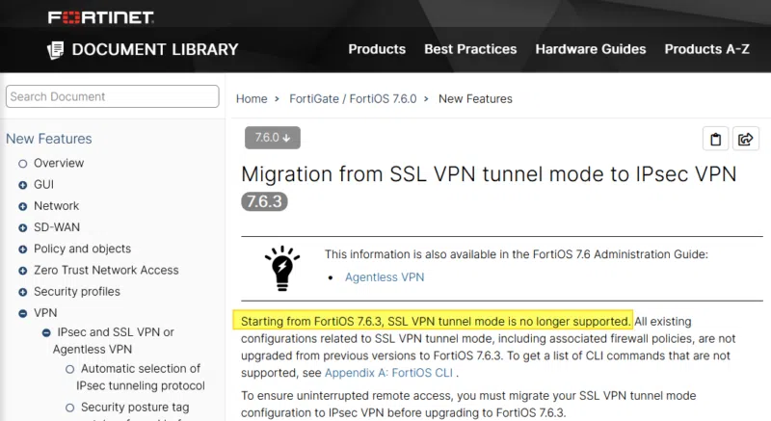Image resolution: width=771 pixels, height=421 pixels.
Task: Open the Best Practices menu
Action: click(x=470, y=49)
